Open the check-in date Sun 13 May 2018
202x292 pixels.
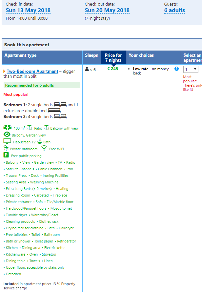click(x=28, y=10)
